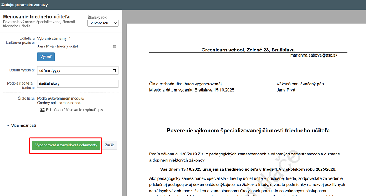Click the bold Vás dňom 15.10.2025 sentence
Screen dimensions: 366x196
(248, 169)
